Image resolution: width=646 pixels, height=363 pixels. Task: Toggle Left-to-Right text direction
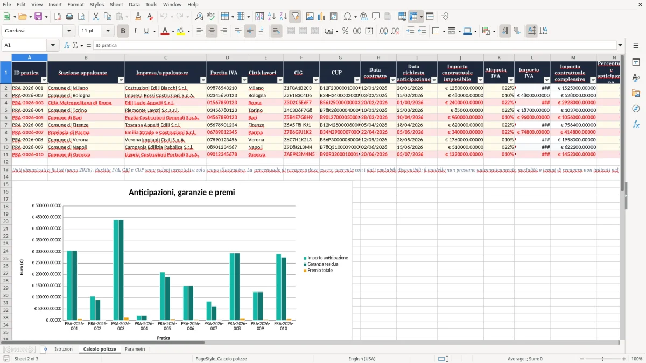[505, 31]
